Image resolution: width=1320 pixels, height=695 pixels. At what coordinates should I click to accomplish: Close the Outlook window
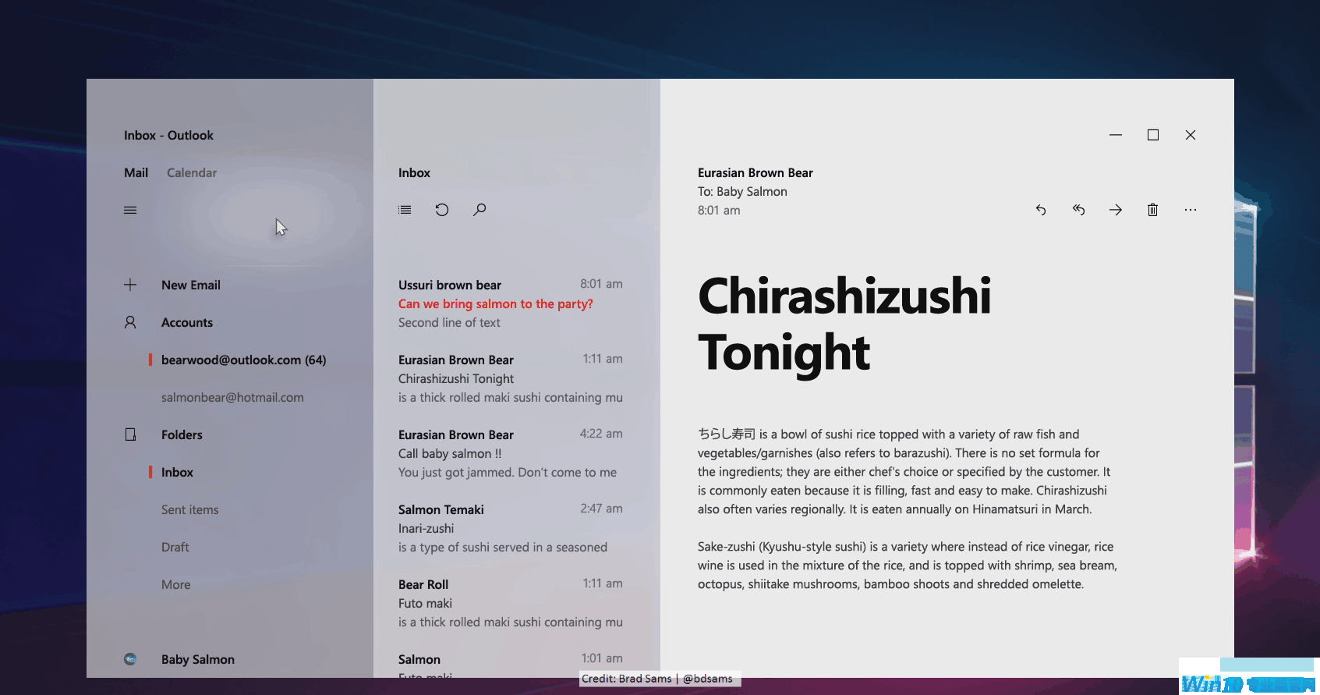click(x=1191, y=135)
